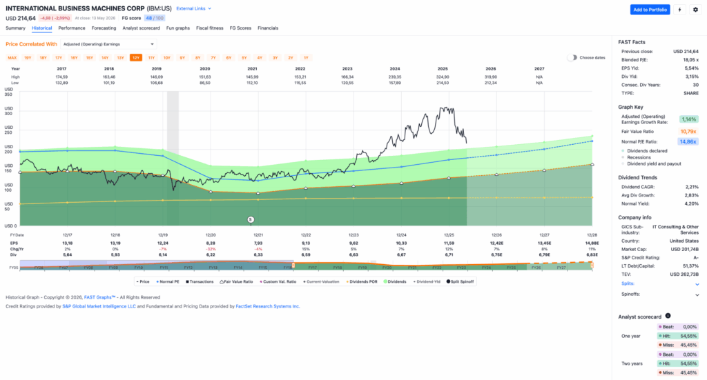
Task: Click Add to Portfolio button
Action: (650, 10)
